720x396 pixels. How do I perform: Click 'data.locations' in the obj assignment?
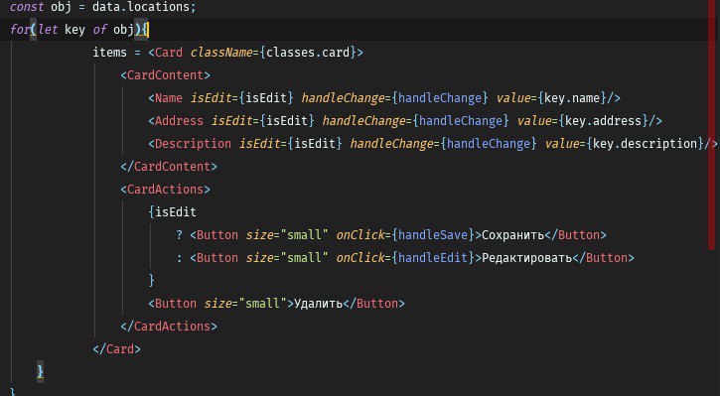(x=141, y=7)
